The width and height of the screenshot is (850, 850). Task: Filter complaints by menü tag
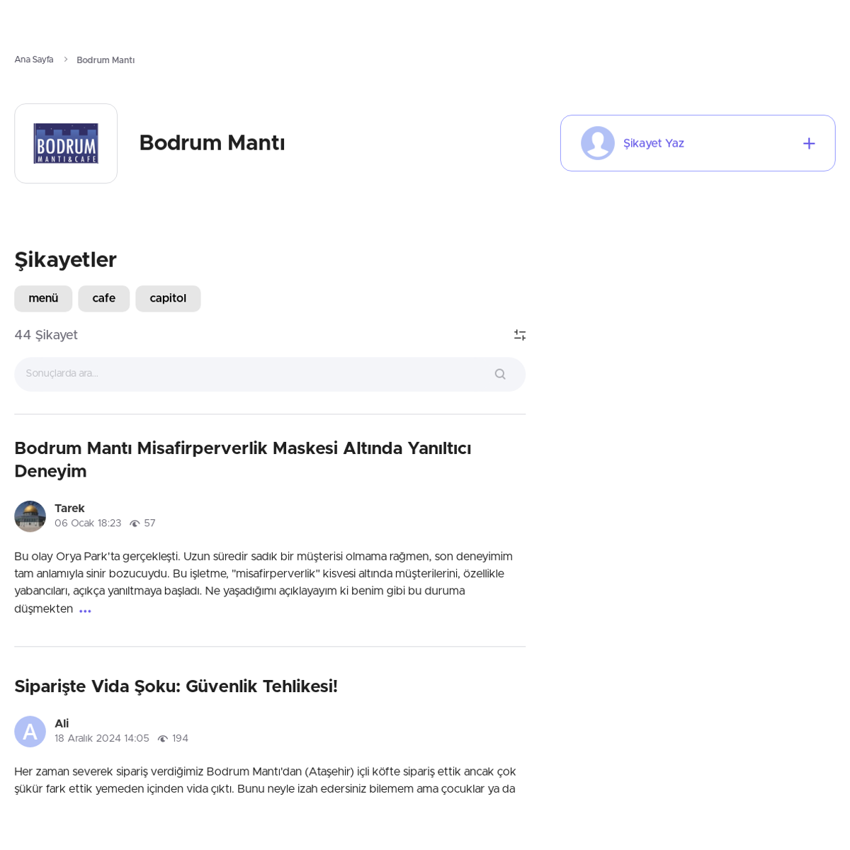(43, 299)
